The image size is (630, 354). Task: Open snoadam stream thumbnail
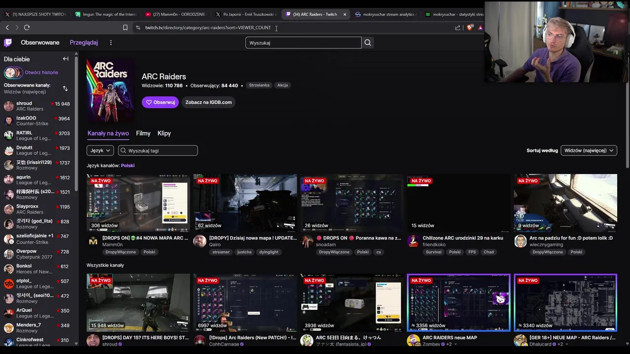click(x=352, y=203)
